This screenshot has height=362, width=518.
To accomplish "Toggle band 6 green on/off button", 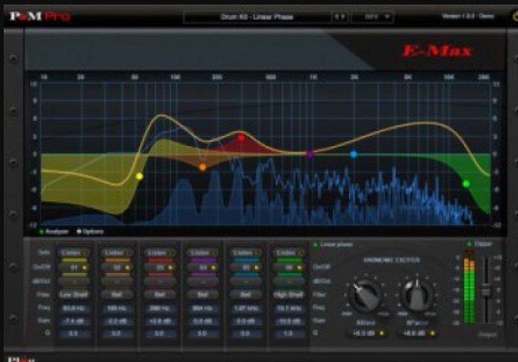I will 289,267.
